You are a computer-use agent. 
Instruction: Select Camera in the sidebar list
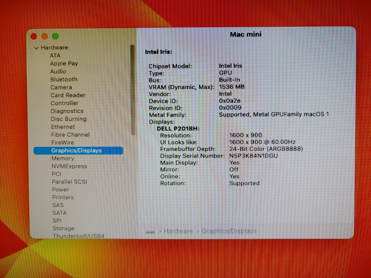click(x=61, y=88)
